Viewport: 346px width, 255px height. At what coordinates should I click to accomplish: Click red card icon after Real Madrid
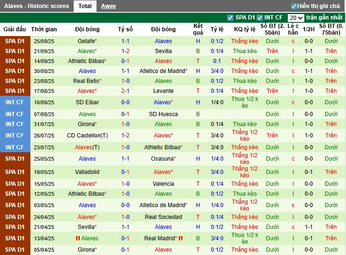tap(181, 238)
